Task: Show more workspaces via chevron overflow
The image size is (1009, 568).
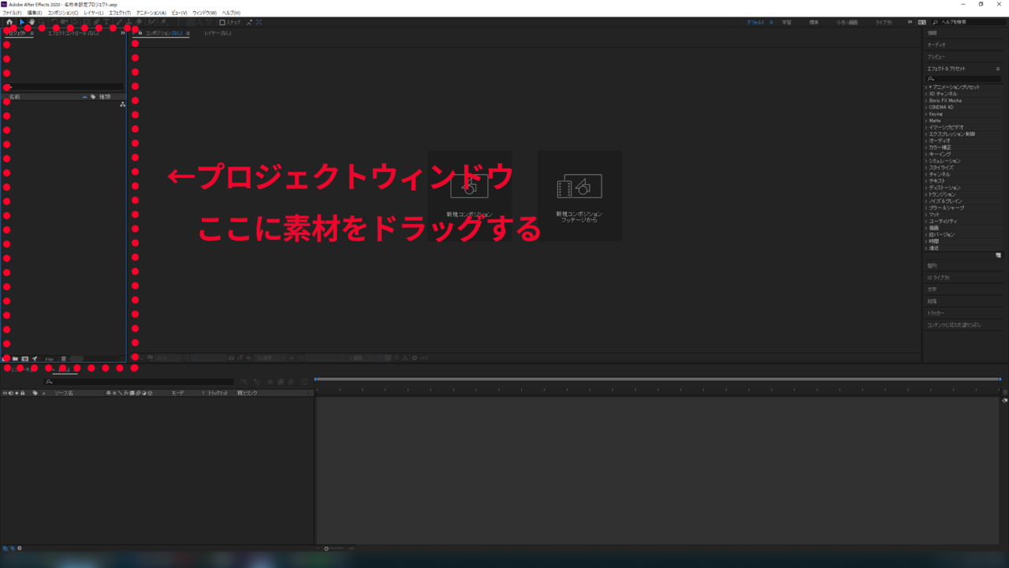Action: 910,22
